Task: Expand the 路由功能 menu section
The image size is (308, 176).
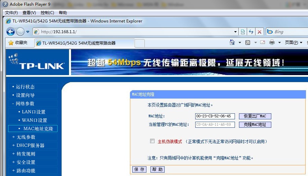Action: coord(26,171)
